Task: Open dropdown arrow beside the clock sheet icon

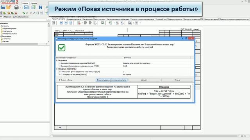Action: click(140, 23)
